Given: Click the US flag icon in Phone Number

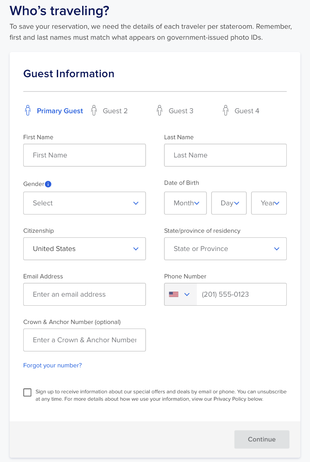Looking at the screenshot, I should pyautogui.click(x=174, y=294).
